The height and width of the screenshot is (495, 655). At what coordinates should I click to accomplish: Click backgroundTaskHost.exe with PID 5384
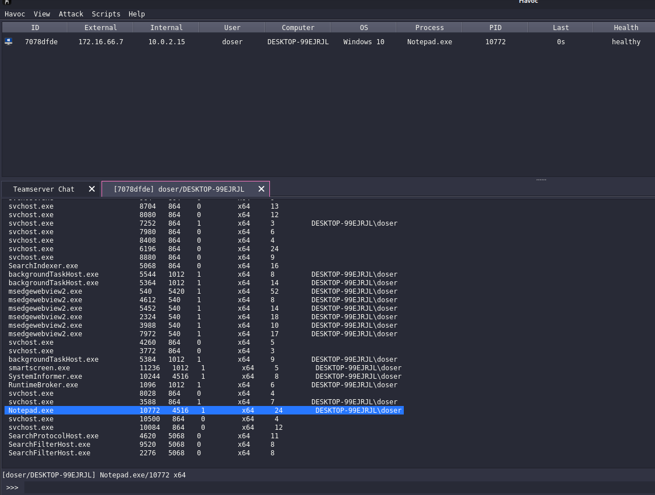tap(53, 359)
